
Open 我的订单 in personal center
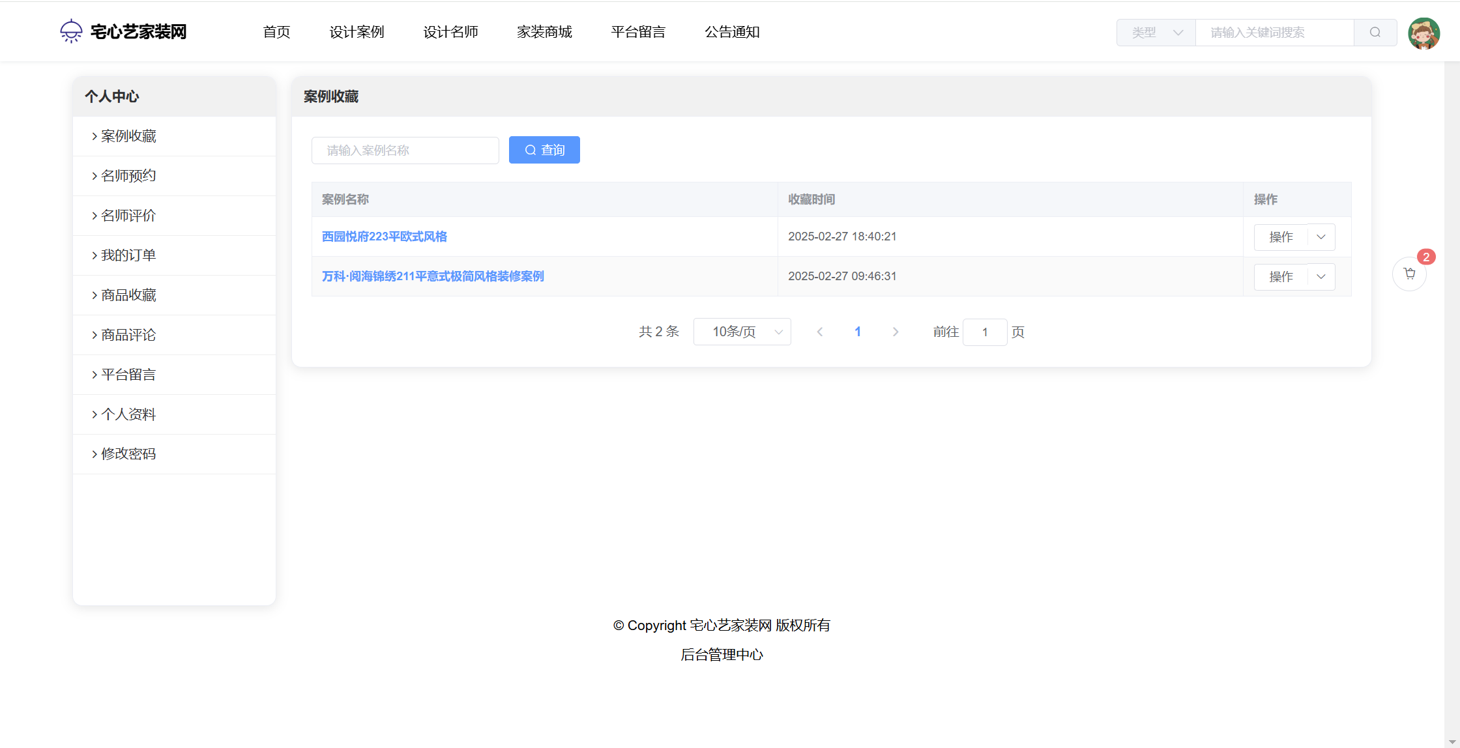tap(128, 255)
